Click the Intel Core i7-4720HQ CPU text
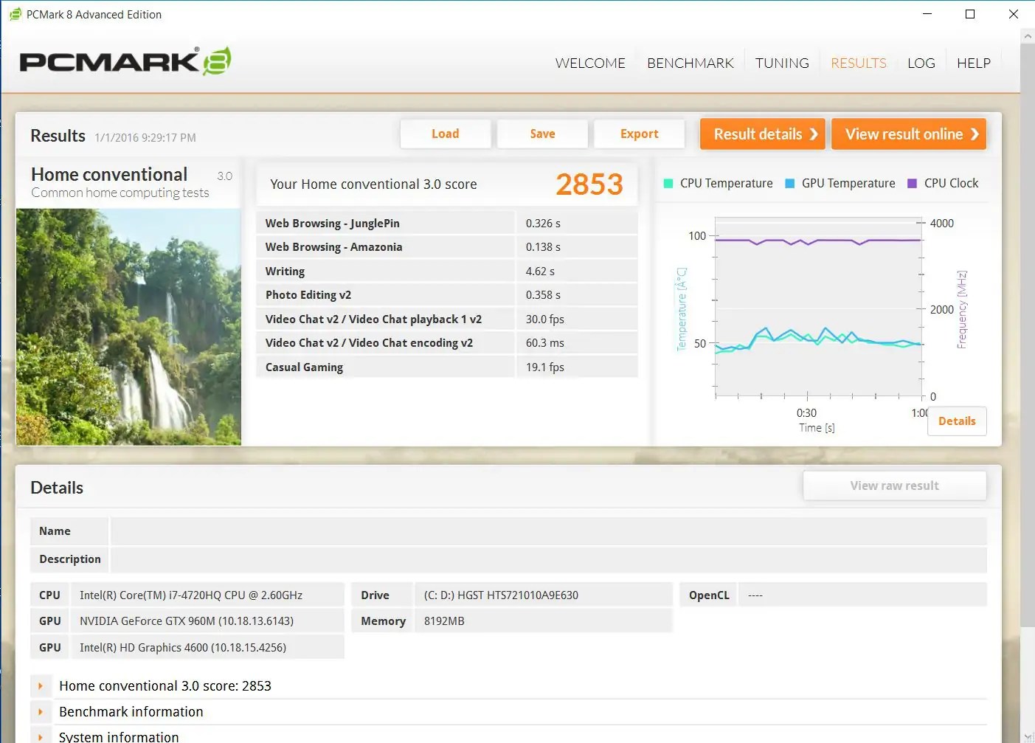 pyautogui.click(x=191, y=595)
